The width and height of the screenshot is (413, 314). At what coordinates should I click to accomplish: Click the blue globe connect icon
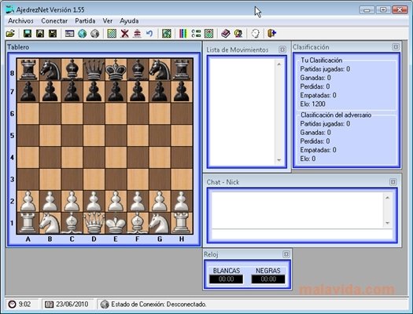(x=82, y=34)
